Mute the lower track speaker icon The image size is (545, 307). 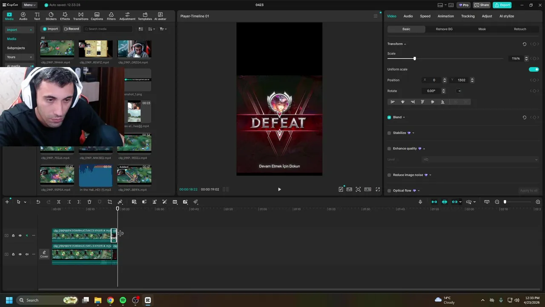(x=27, y=254)
